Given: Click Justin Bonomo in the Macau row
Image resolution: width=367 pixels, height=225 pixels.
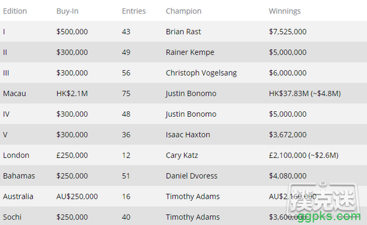Looking at the screenshot, I should coord(191,94).
